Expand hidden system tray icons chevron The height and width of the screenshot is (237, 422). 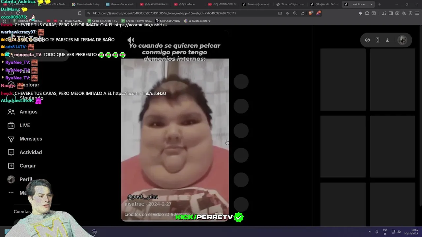[370, 232]
